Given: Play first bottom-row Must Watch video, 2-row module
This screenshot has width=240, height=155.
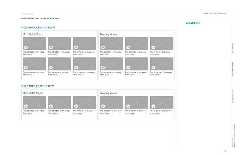Looking at the screenshot, I should coord(26,68).
